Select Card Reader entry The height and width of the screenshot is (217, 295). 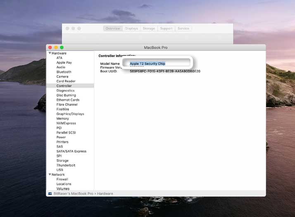[66, 81]
